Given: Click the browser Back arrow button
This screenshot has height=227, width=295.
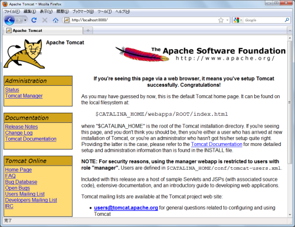Looking at the screenshot, I should 9,20.
